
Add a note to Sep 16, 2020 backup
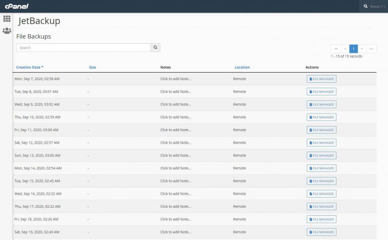tap(175, 194)
